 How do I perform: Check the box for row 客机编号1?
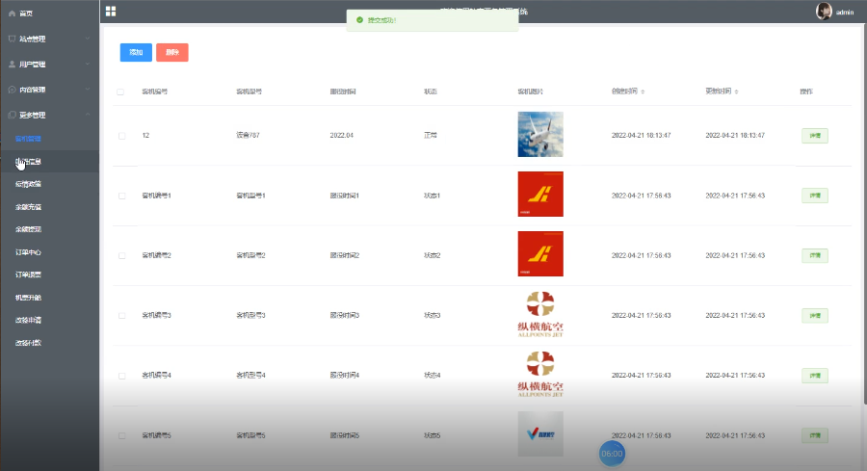(121, 196)
